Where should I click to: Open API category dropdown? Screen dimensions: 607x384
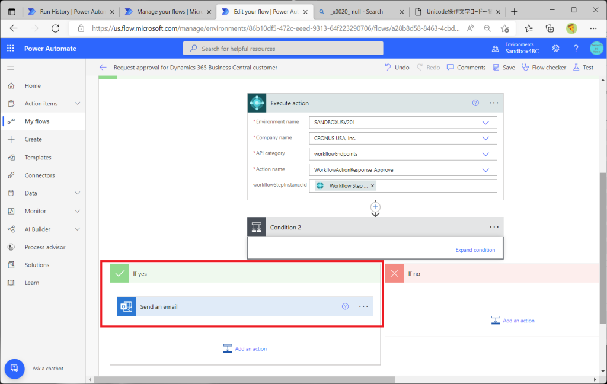pyautogui.click(x=485, y=154)
